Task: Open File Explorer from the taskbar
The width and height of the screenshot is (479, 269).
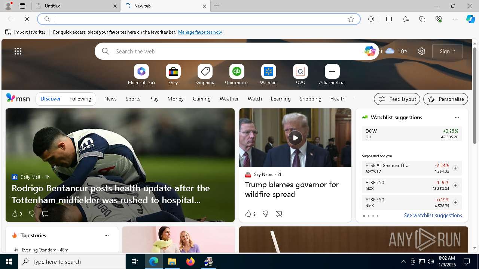Action: (x=172, y=262)
